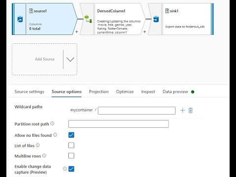Viewport: 236px width, 177px height.
Task: Switch to the Projection tab
Action: (x=99, y=91)
